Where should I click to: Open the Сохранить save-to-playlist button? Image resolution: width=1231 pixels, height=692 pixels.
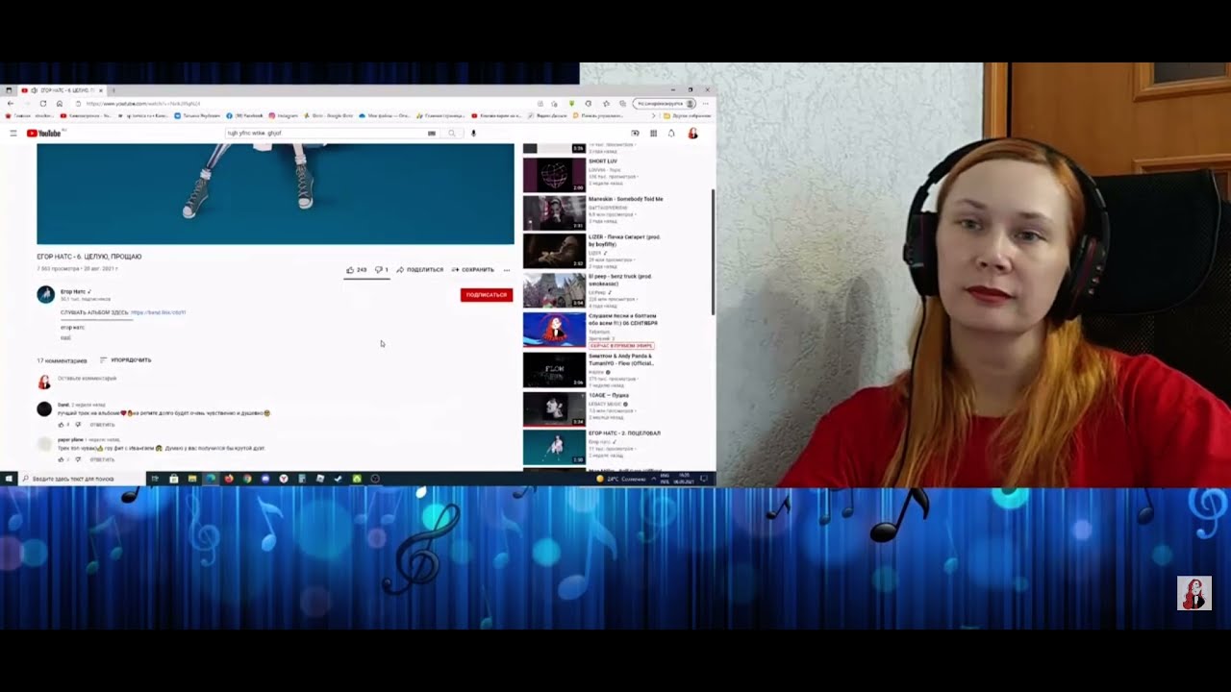[473, 270]
